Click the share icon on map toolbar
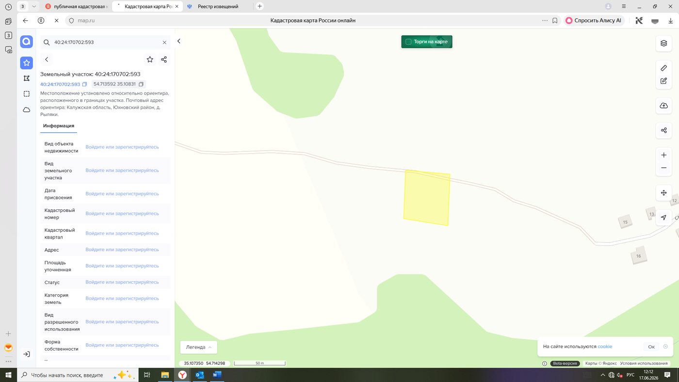The image size is (679, 382). [x=663, y=130]
